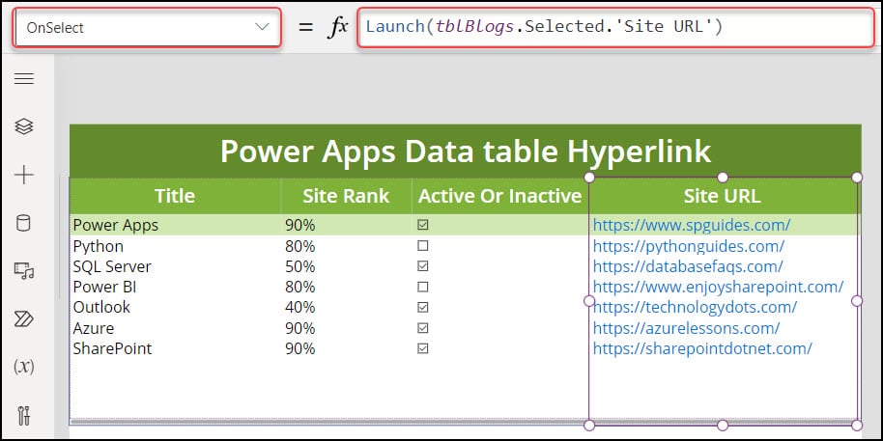Screen dimensions: 883x441
Task: Select the SharePoint title cell
Action: [x=113, y=348]
